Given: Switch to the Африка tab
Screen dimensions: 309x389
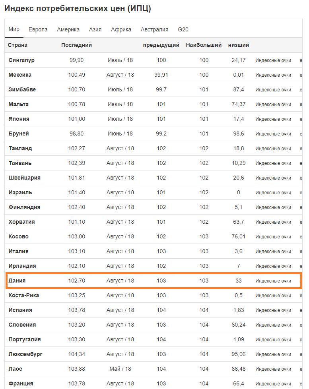Looking at the screenshot, I should (121, 29).
